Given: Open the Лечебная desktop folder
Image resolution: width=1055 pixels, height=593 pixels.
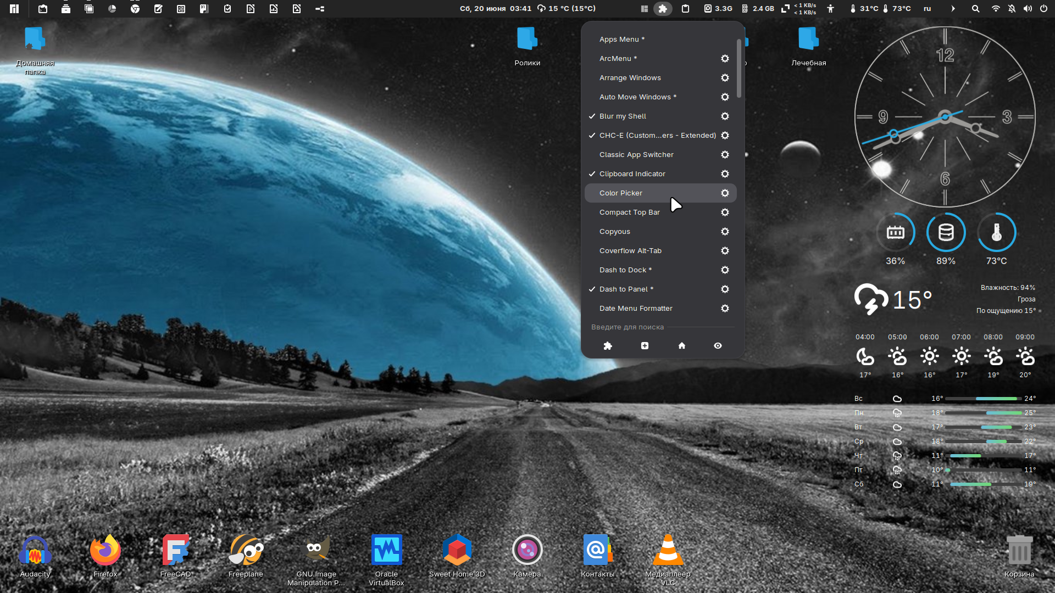Looking at the screenshot, I should coord(808,46).
